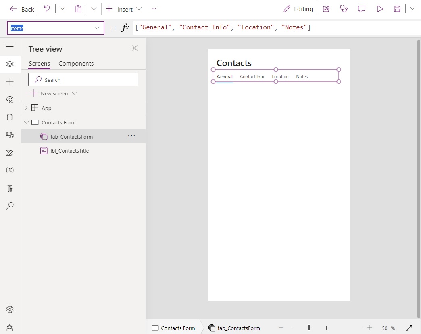Open the Media panel icon
The height and width of the screenshot is (334, 421).
tap(10, 135)
